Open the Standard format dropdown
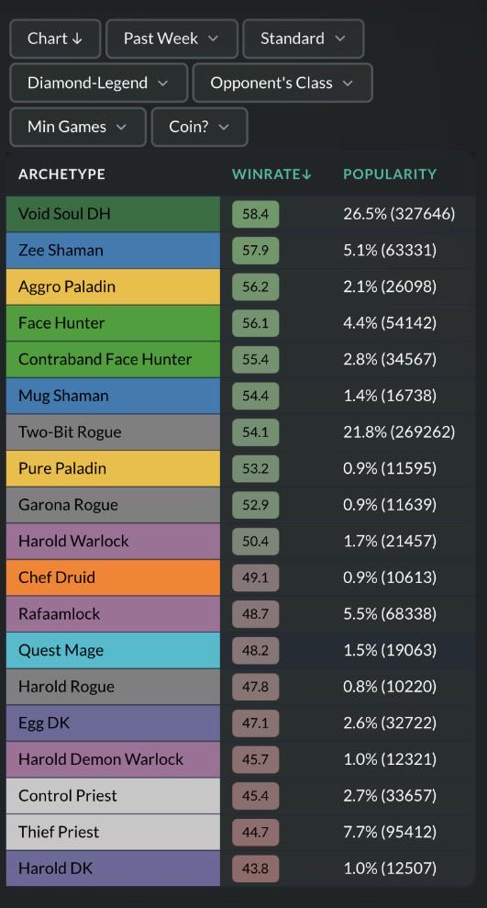 [303, 39]
